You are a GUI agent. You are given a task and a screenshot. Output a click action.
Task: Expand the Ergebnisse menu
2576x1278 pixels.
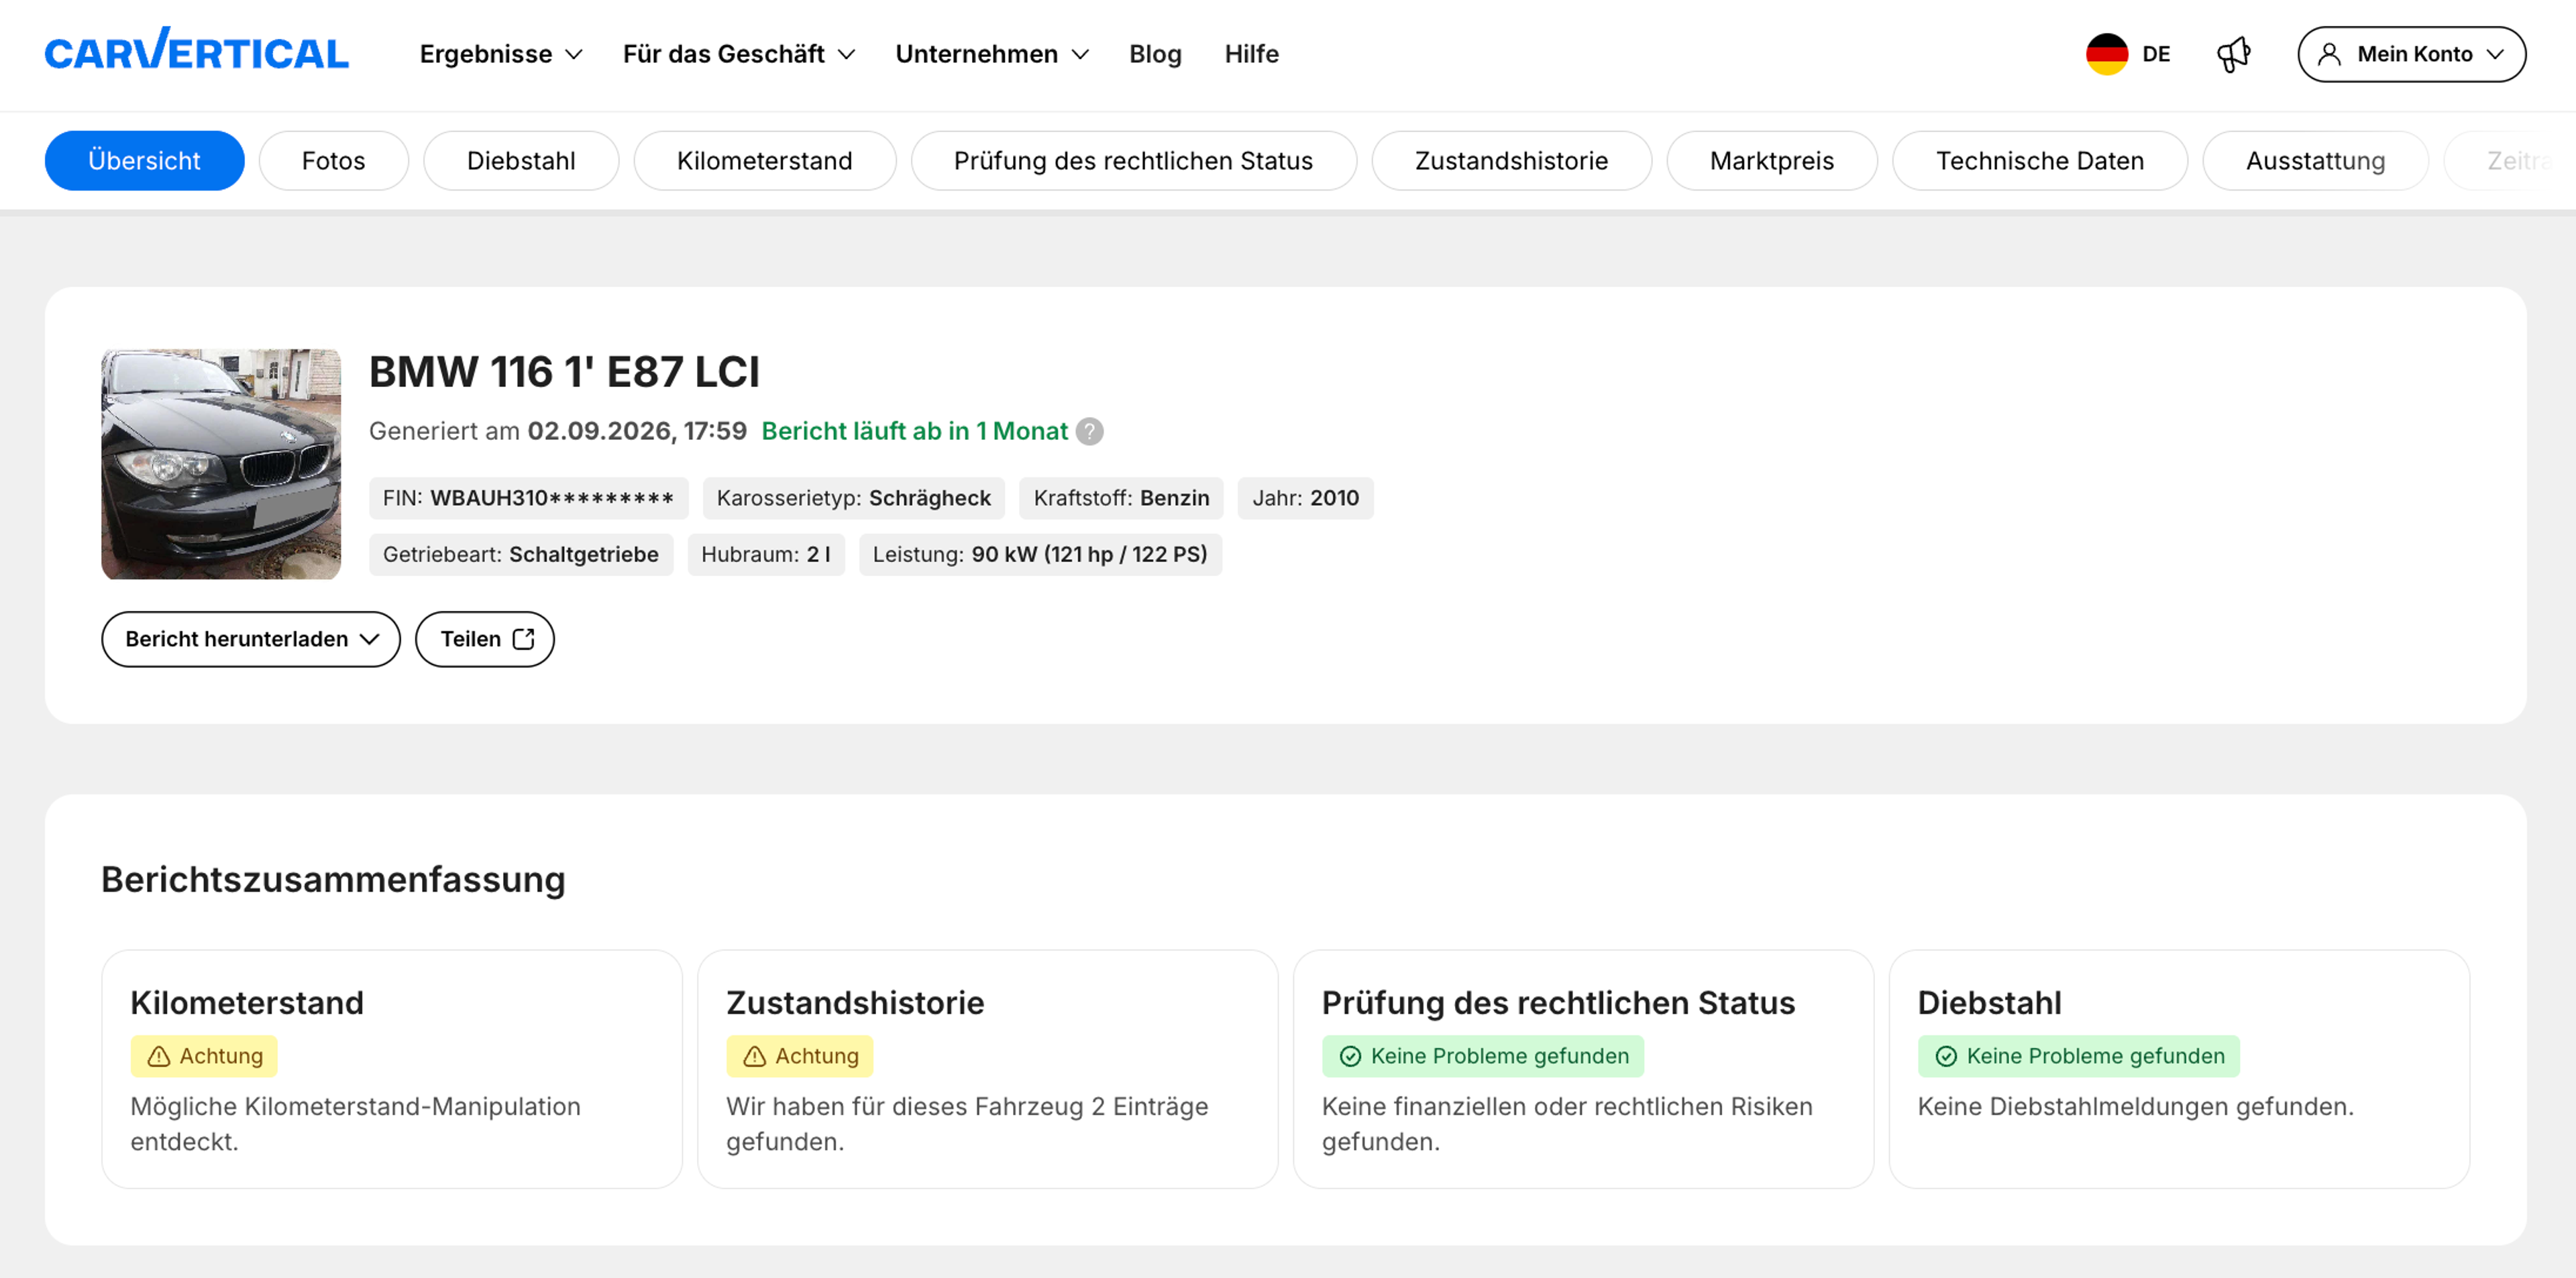(x=501, y=54)
